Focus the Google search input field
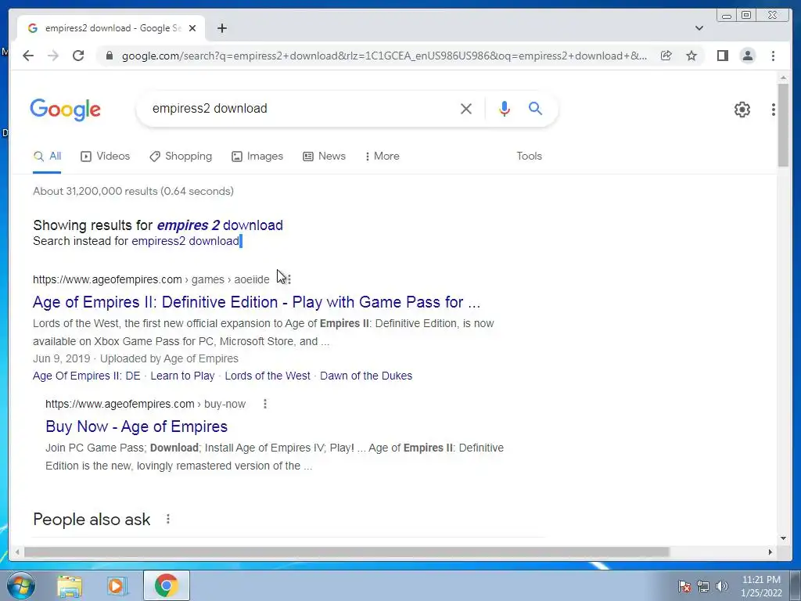 coord(301,108)
